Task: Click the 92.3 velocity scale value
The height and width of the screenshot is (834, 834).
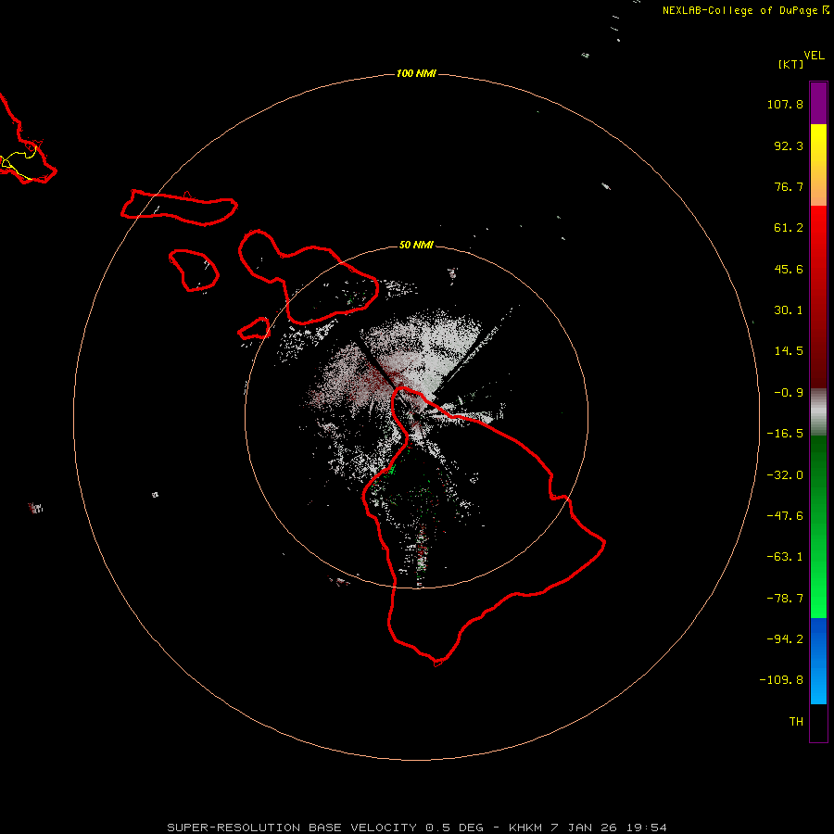Action: point(789,145)
